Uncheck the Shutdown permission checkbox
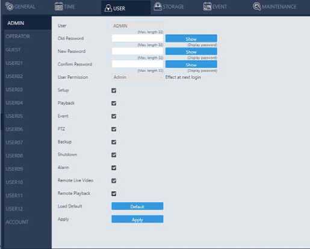310x249 pixels. click(114, 155)
